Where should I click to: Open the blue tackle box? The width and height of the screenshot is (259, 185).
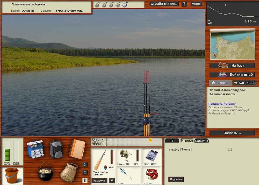click(35, 149)
